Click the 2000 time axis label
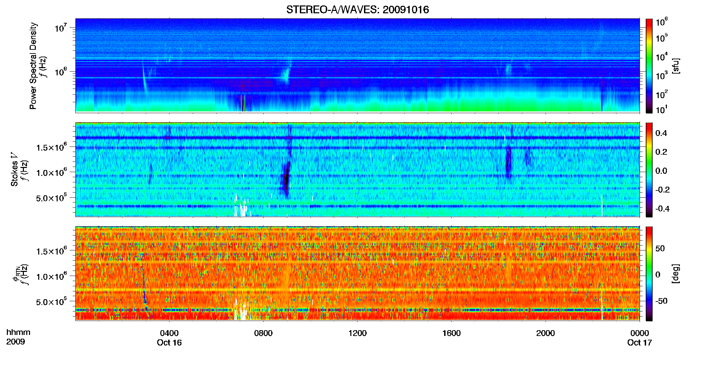This screenshot has width=715, height=368. click(545, 333)
